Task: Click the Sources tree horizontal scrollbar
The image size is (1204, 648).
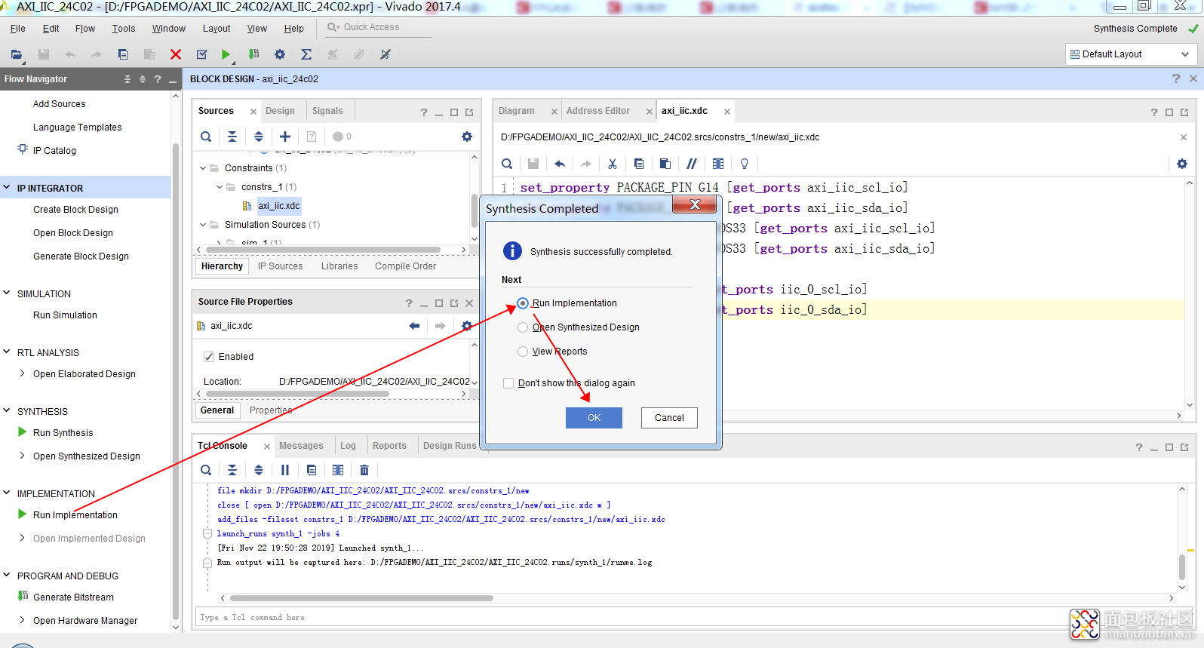Action: (x=323, y=250)
